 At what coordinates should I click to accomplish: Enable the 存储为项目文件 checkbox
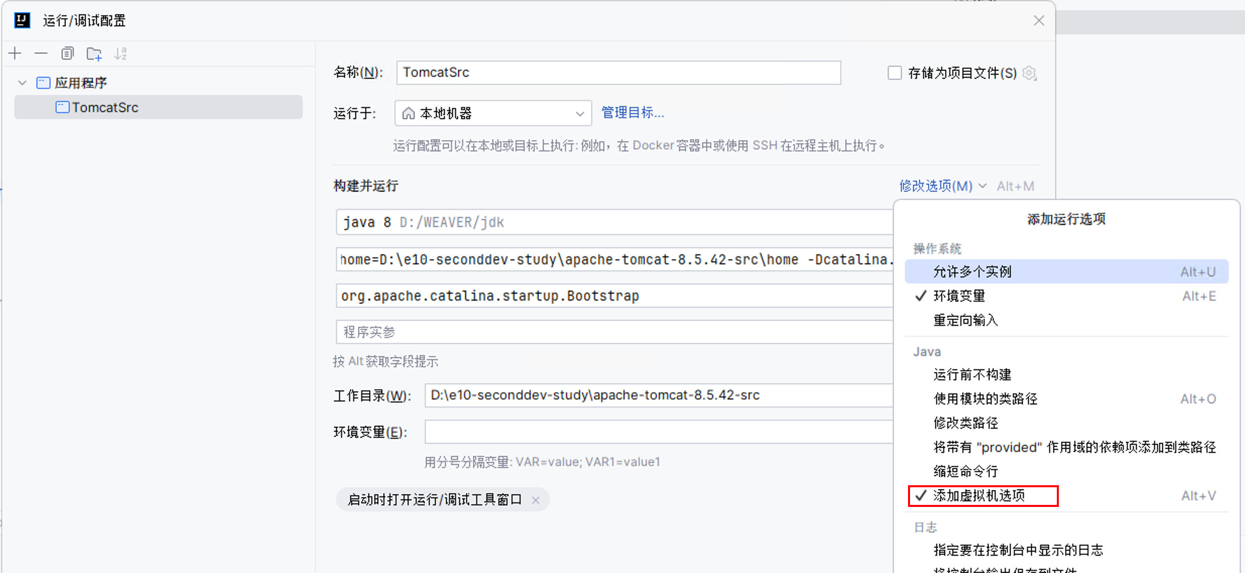click(x=894, y=73)
